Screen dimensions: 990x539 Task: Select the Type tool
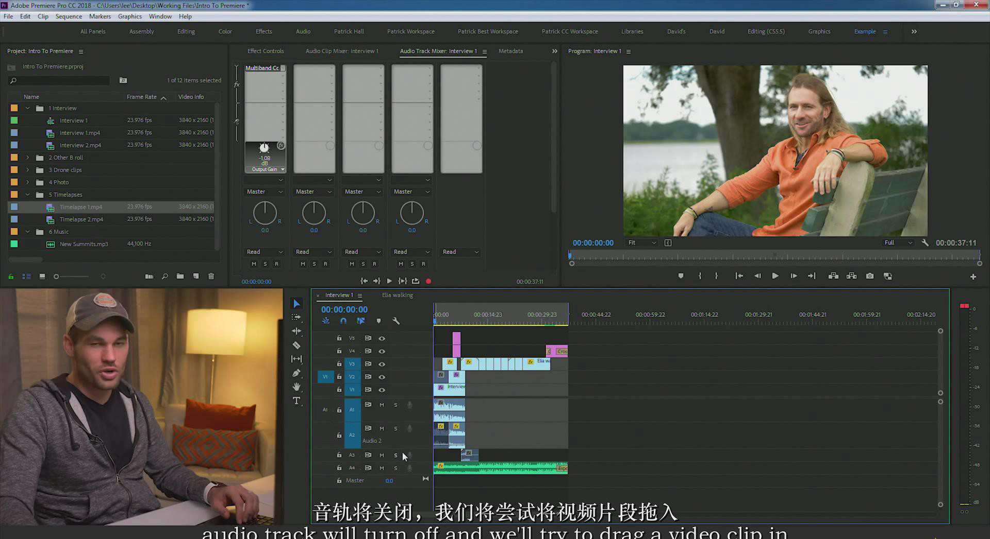(x=296, y=401)
